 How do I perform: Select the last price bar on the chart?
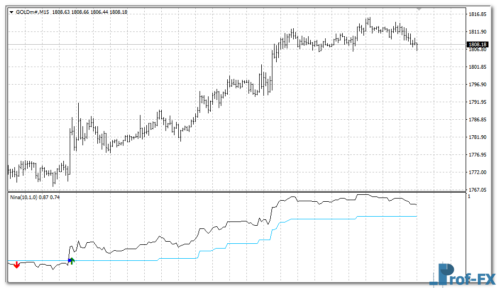(417, 46)
